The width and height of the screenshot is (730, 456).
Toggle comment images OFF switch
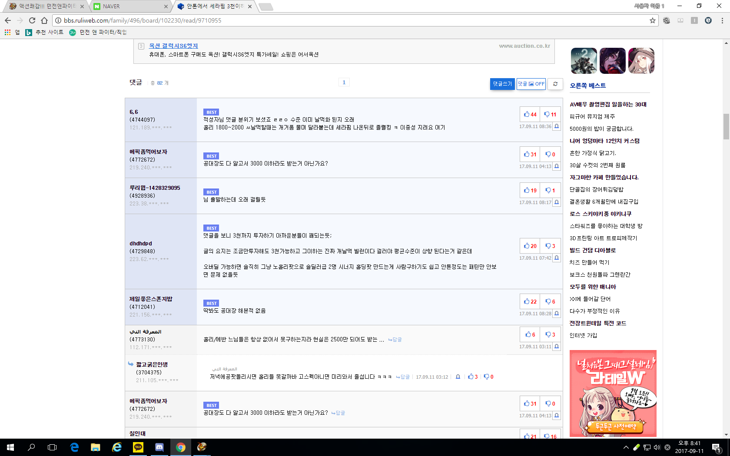[x=531, y=84]
